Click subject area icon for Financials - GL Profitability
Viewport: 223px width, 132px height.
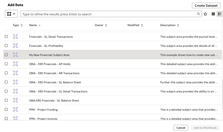15,46
